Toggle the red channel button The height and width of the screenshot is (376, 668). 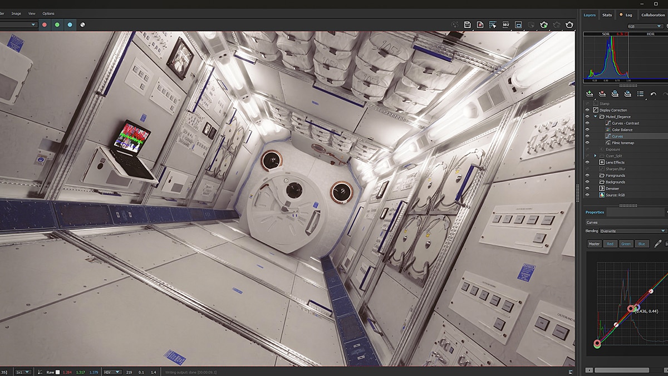[45, 25]
